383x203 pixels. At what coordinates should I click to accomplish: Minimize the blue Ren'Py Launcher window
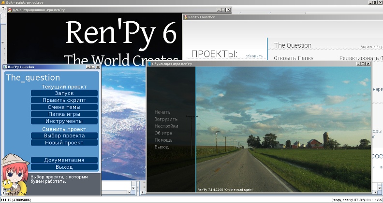pyautogui.click(x=88, y=67)
